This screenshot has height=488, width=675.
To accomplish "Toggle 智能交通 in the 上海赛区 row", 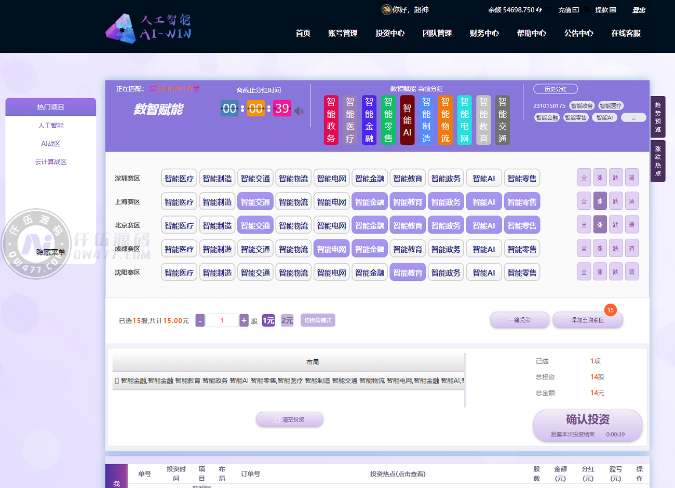I will (255, 202).
